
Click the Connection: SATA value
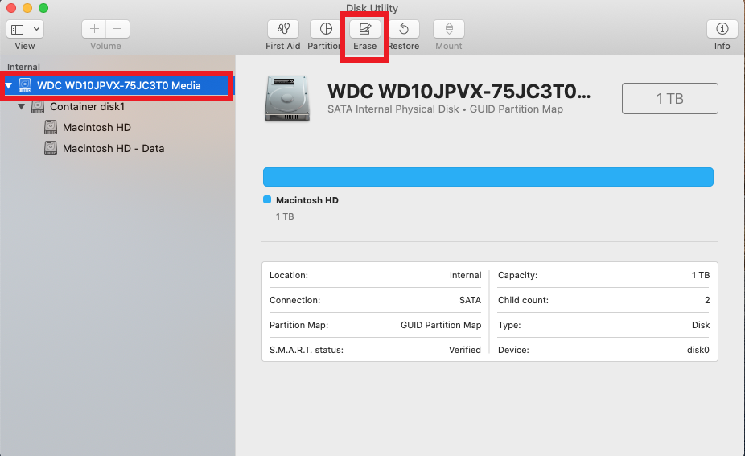tap(470, 300)
